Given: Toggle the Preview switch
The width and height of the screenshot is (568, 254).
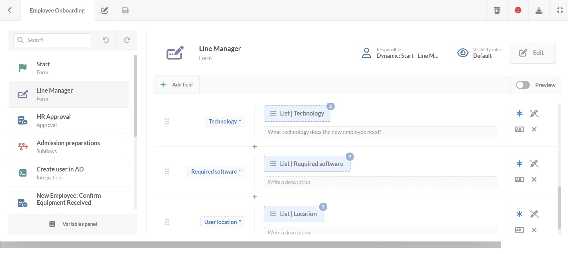Looking at the screenshot, I should [523, 85].
